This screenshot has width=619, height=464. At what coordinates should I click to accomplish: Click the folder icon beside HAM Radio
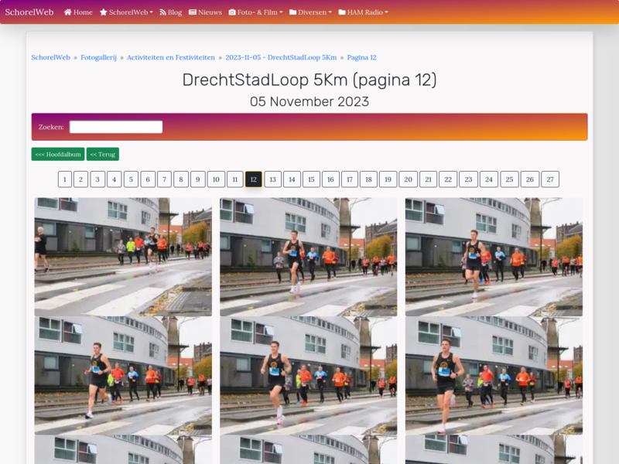point(342,12)
